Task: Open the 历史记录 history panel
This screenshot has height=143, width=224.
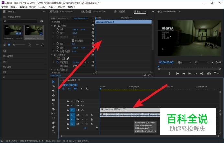Action: [7, 67]
